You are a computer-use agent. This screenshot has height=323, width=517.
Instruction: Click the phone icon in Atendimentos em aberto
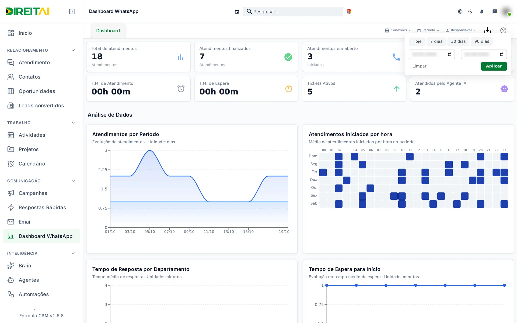(396, 57)
